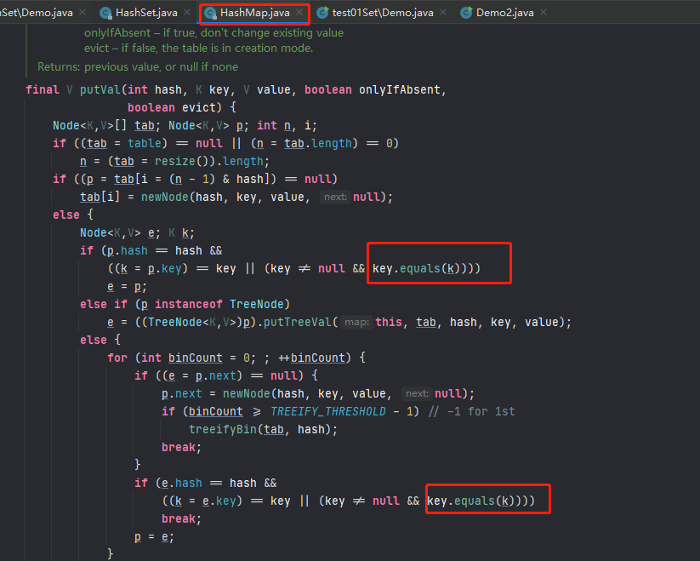Click the '// -1 for 1st' comment
The image size is (700, 561).
(x=471, y=411)
